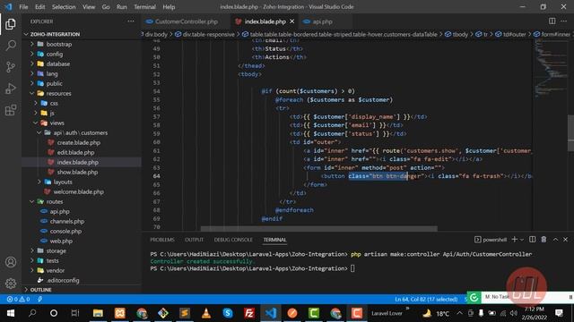
Task: Open the Search view in activity bar
Action: 11,46
